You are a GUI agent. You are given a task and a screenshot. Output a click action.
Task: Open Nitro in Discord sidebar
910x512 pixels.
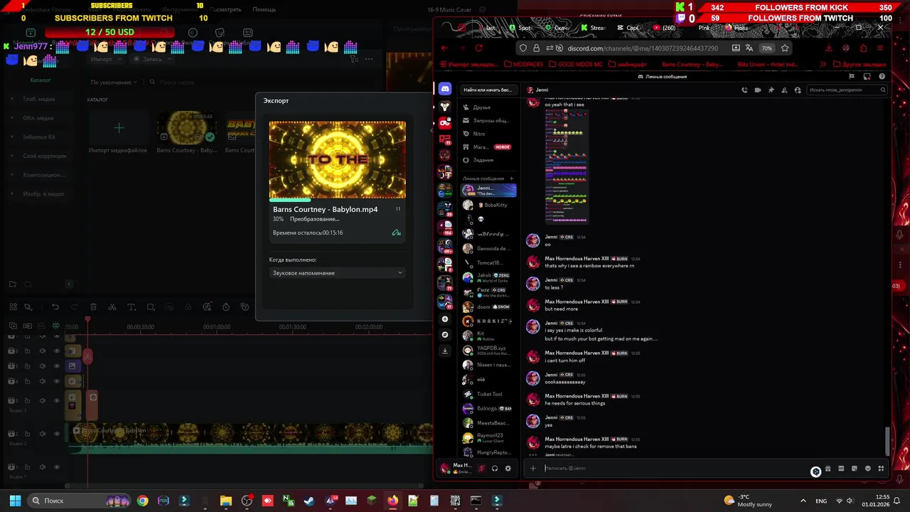tap(488, 134)
